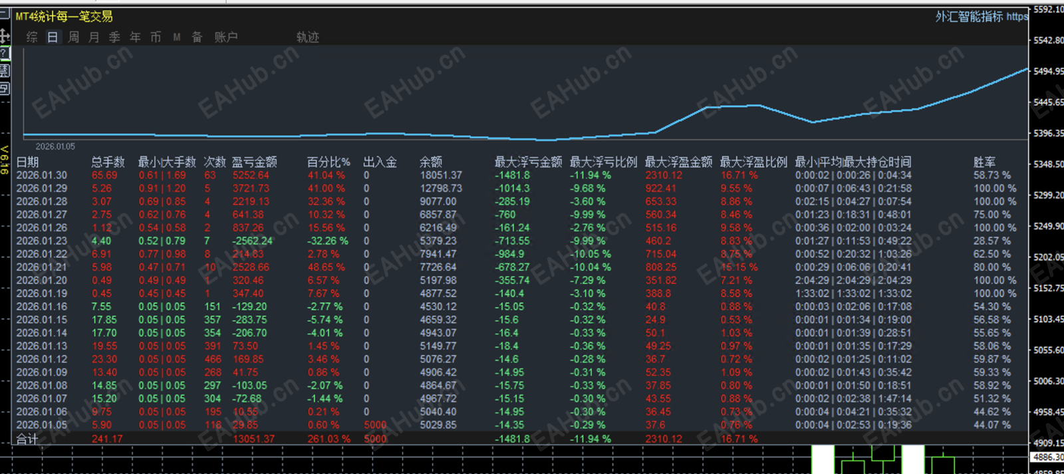
Task: Switch to the 年 yearly tab
Action: click(x=135, y=37)
